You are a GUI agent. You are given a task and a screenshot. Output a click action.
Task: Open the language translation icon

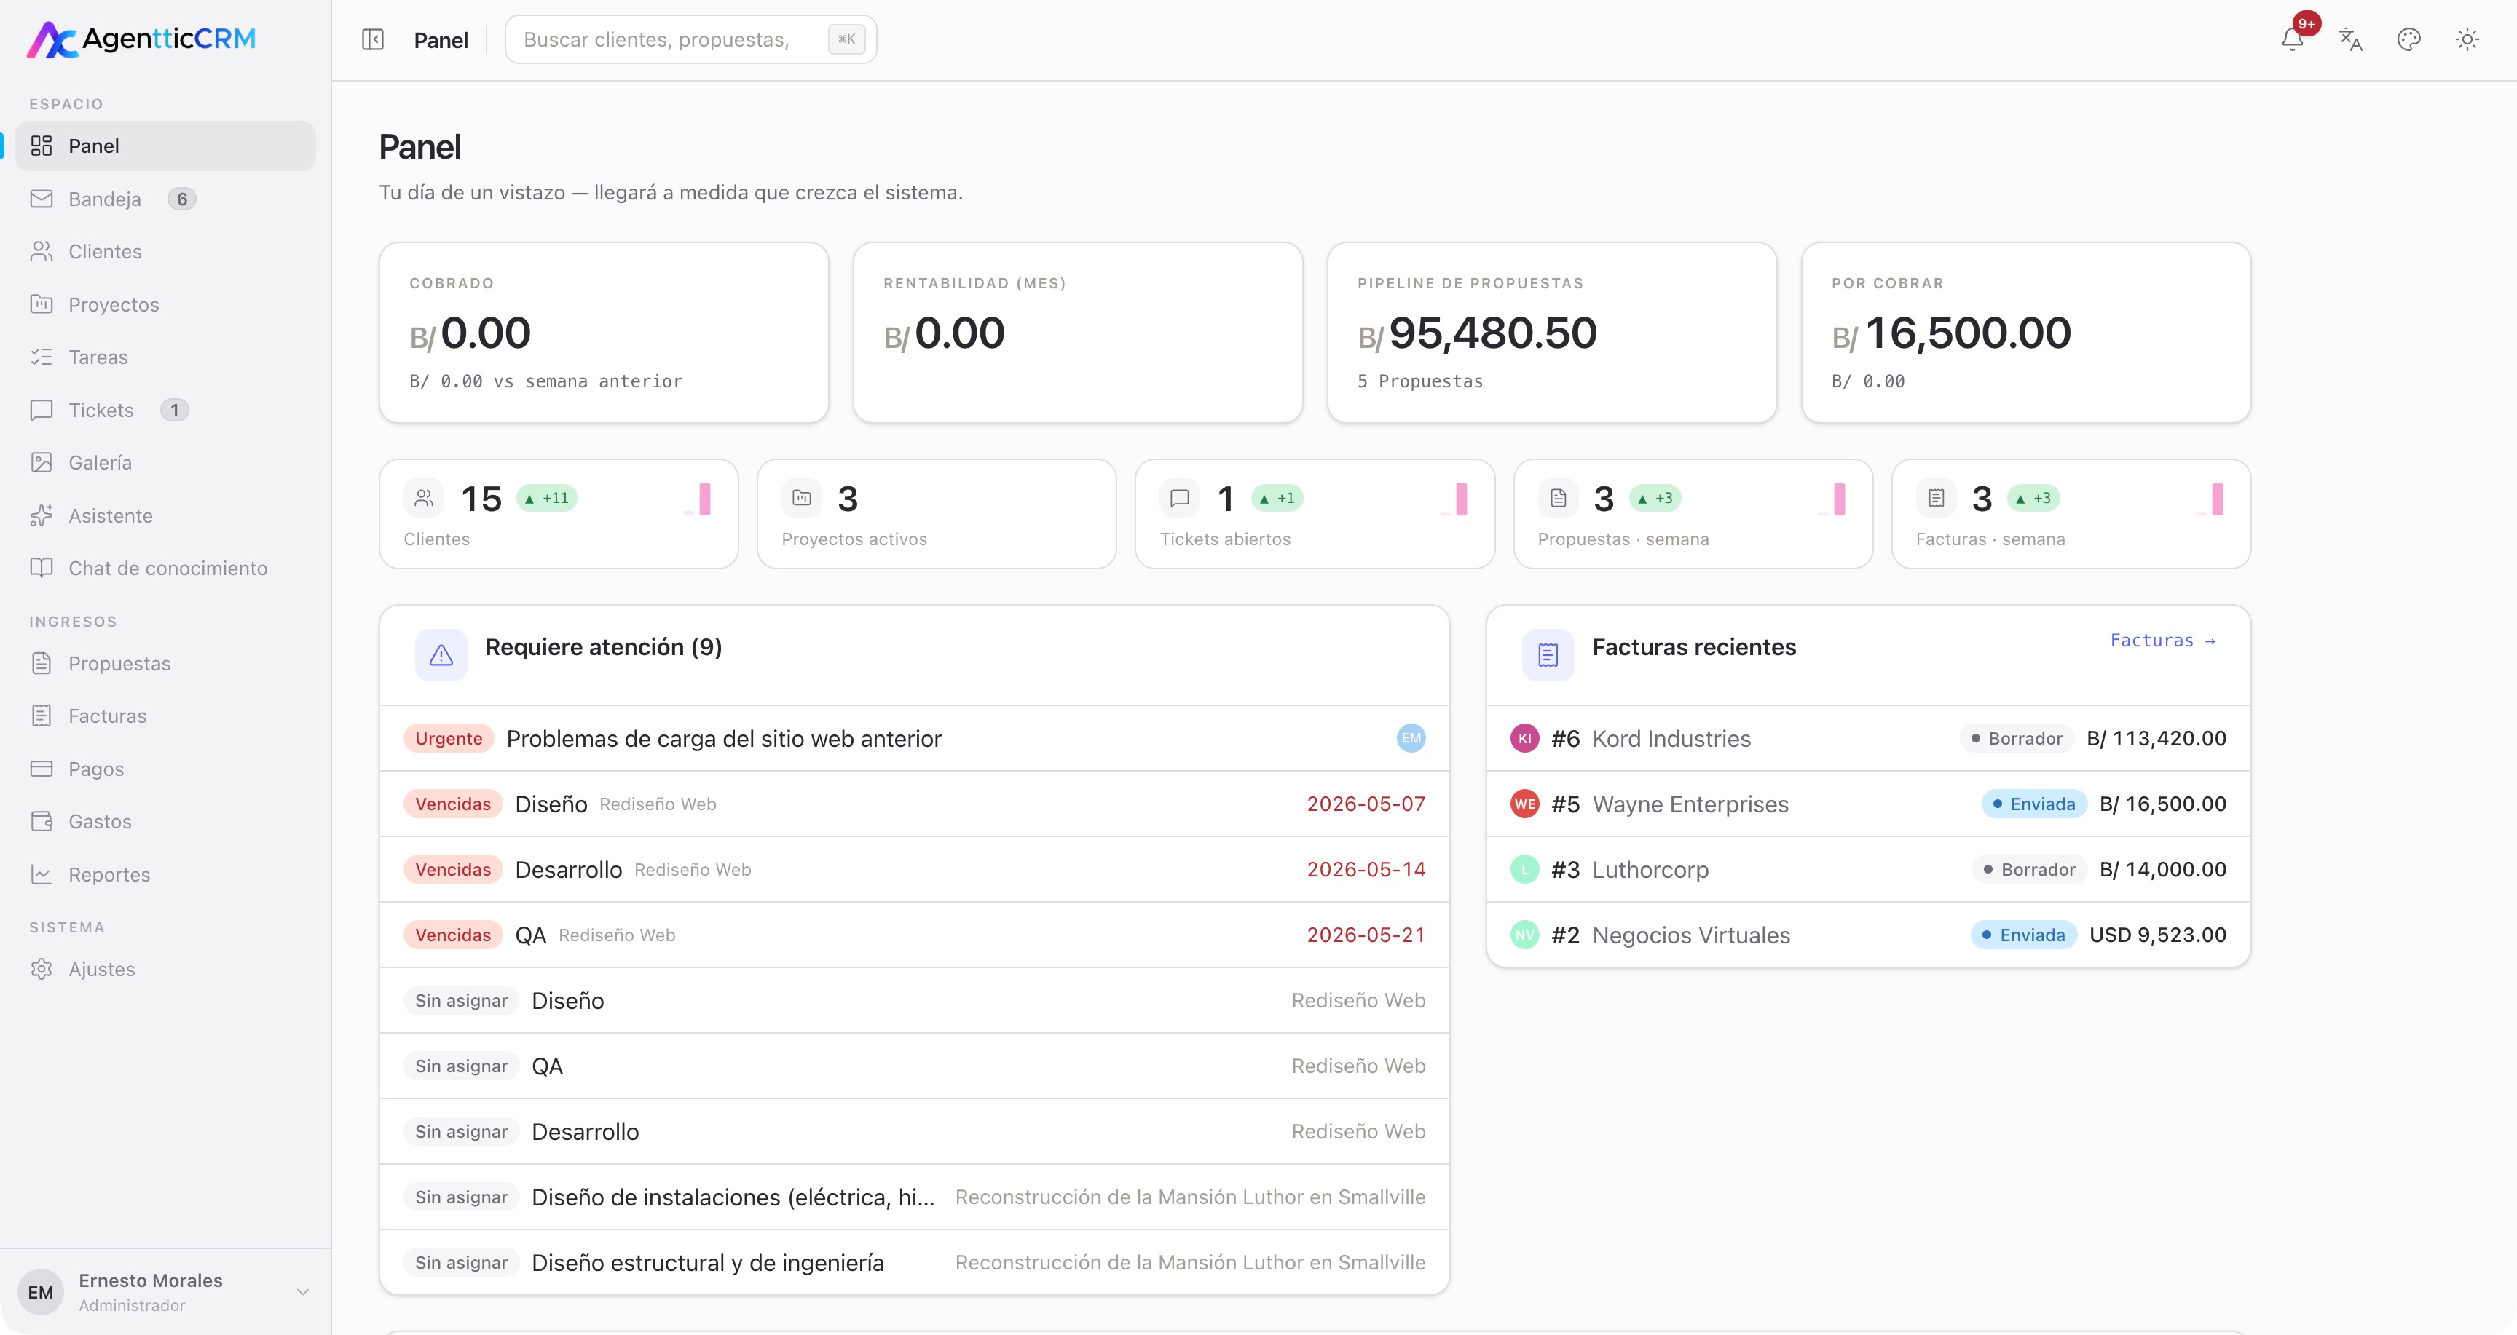click(2350, 40)
